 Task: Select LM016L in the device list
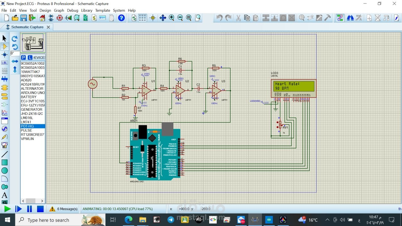(33, 118)
